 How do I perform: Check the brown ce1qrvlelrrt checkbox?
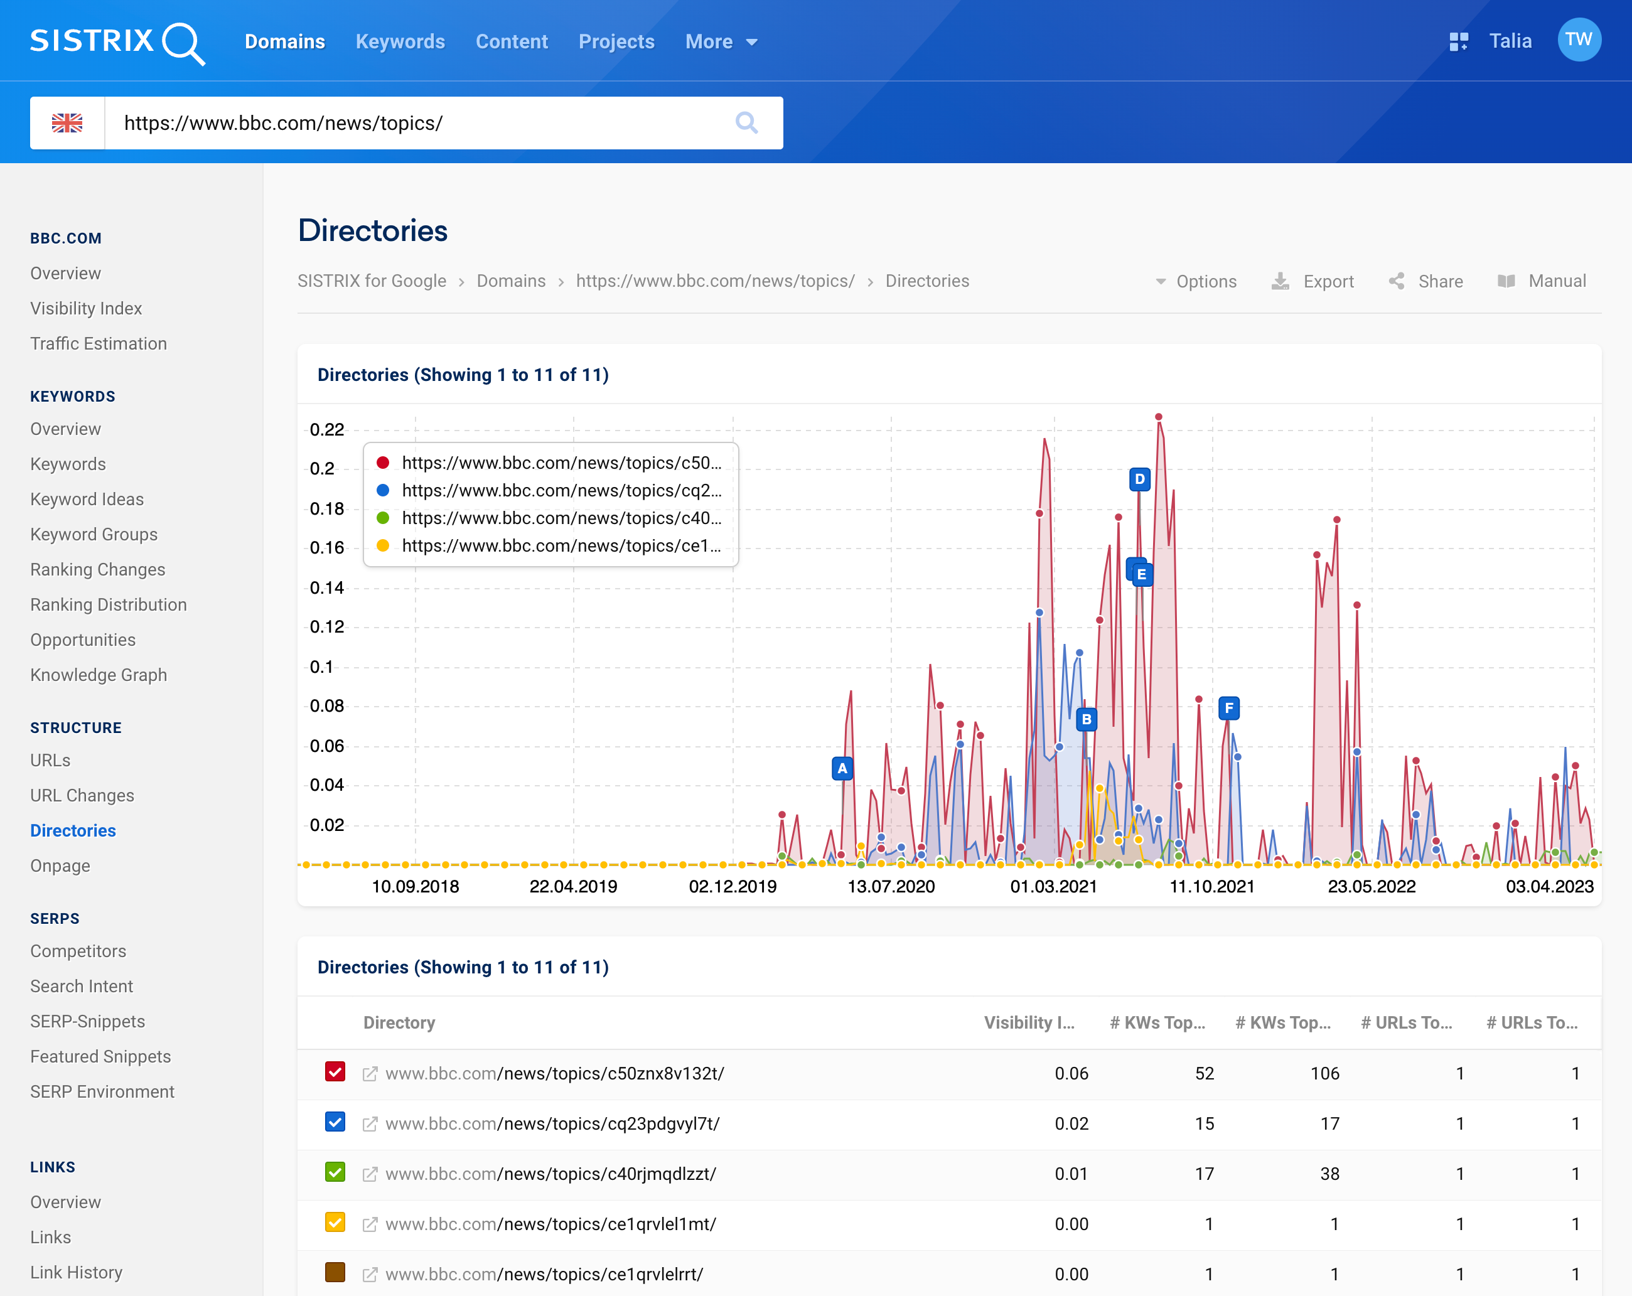click(x=335, y=1273)
